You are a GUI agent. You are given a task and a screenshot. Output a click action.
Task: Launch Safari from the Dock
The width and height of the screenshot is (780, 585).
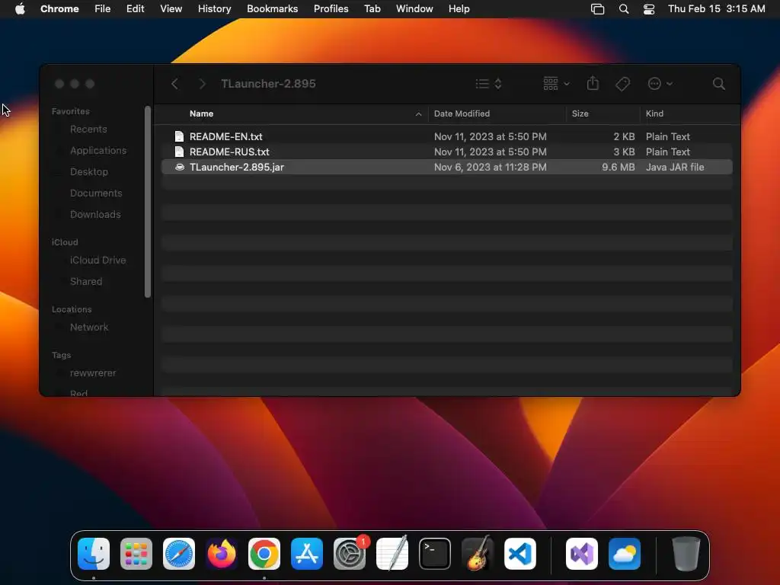point(179,554)
